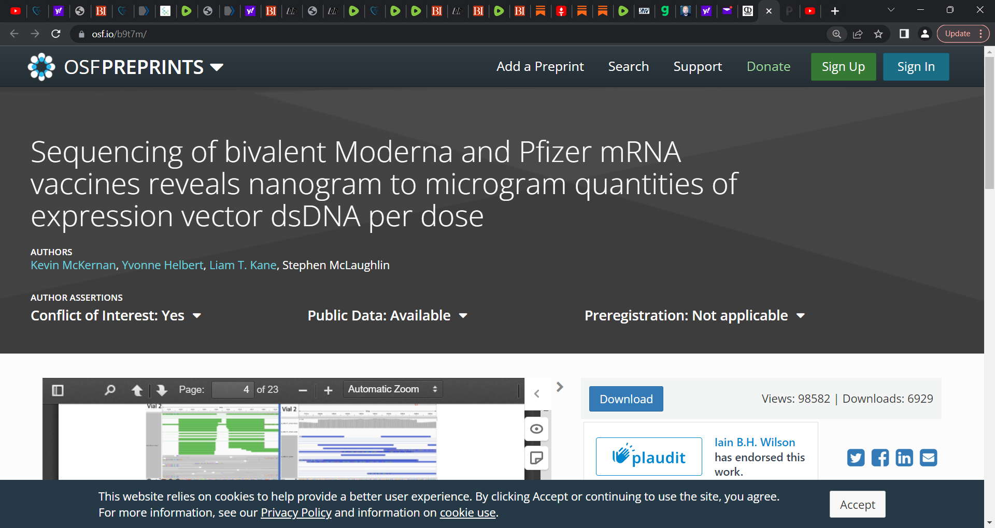Download the preprint

coord(626,399)
